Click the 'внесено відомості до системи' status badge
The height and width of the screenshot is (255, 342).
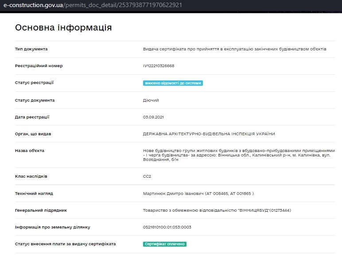[173, 83]
